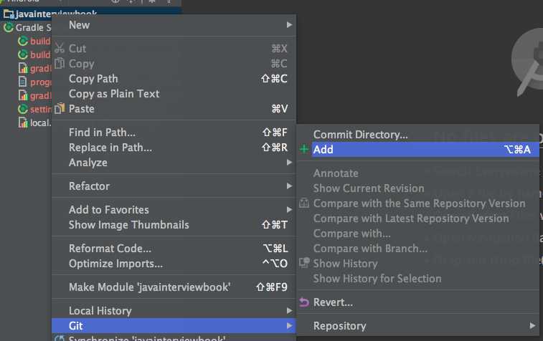Select Copy Path from the context menu
This screenshot has height=341, width=543.
[x=93, y=79]
